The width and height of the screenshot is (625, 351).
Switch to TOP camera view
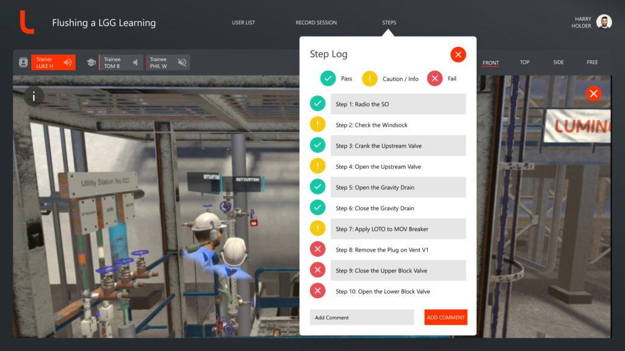click(524, 63)
